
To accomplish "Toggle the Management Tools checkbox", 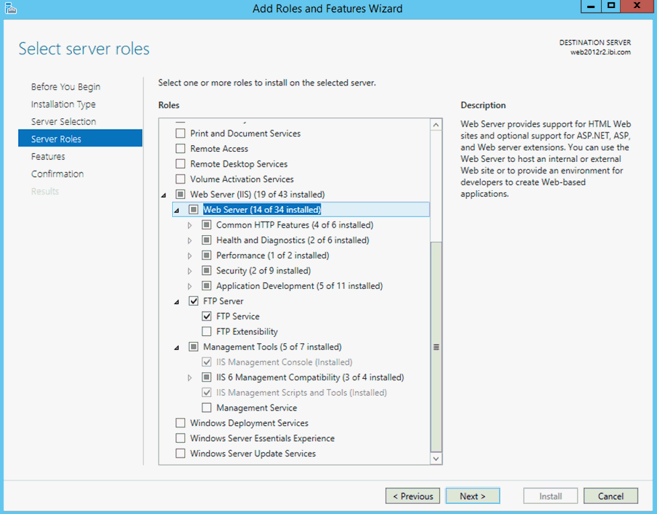I will [x=193, y=347].
